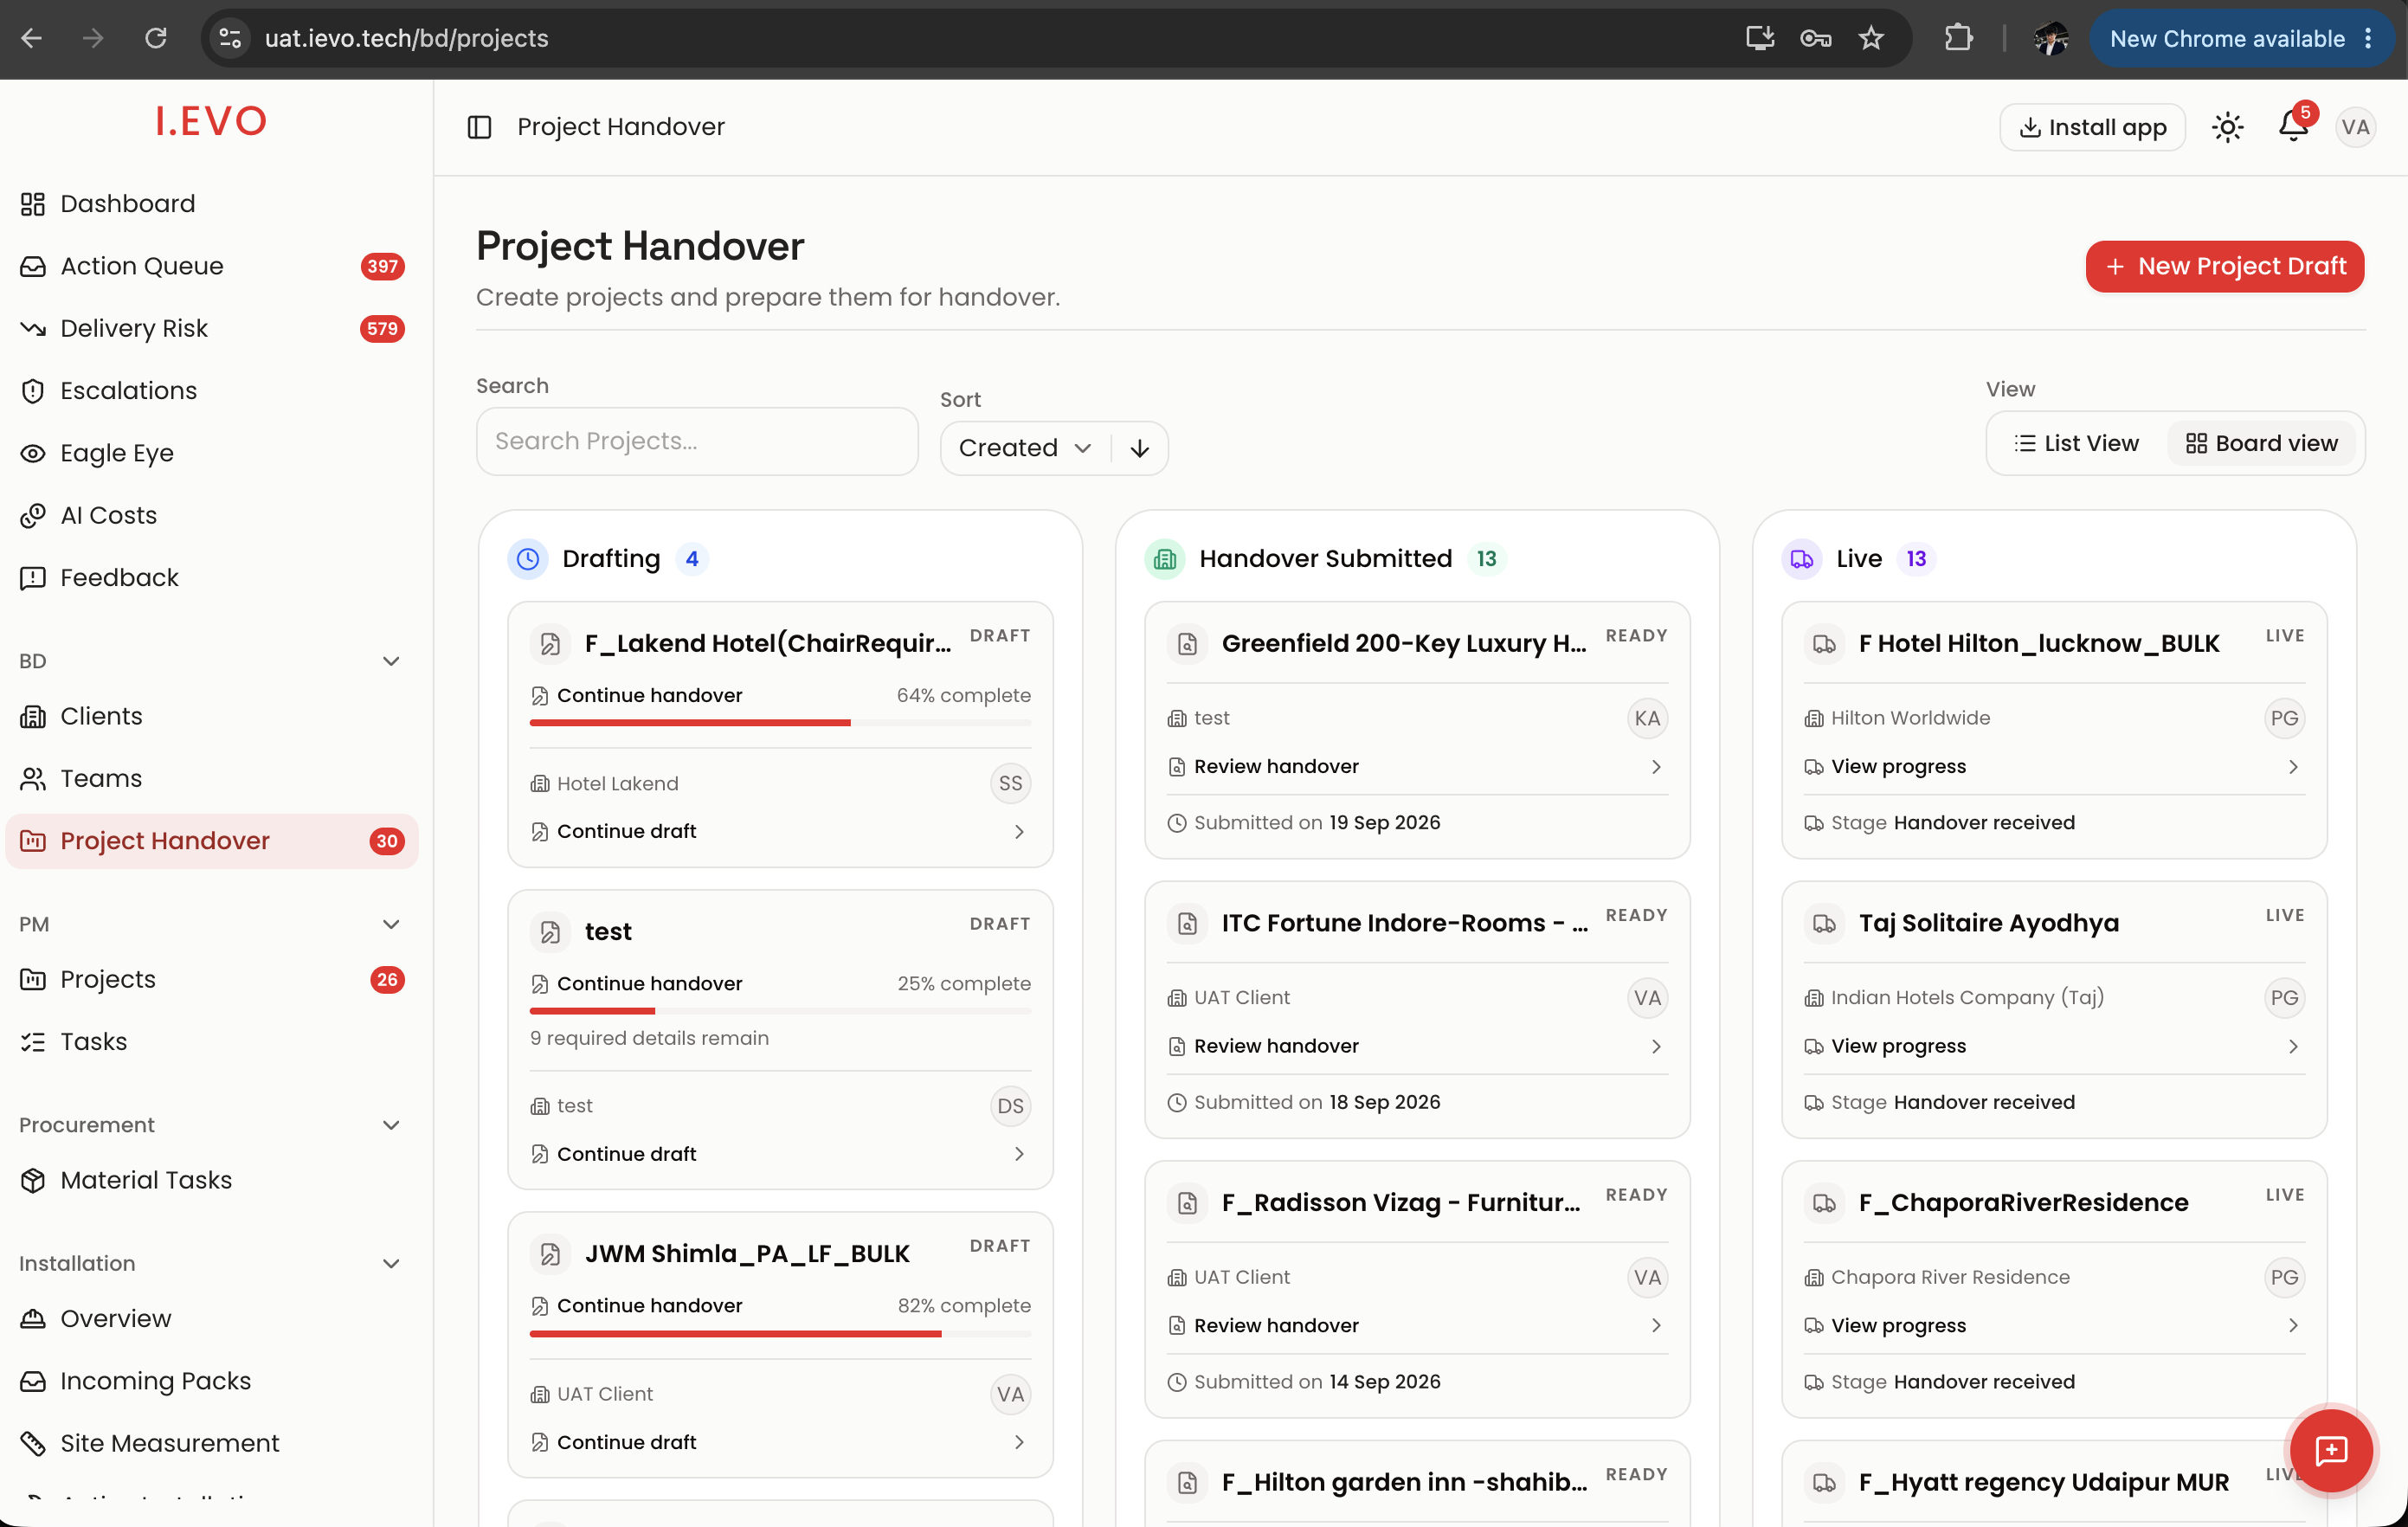Collapse the PM sidebar section
Screen dimensions: 2408x1527
(x=391, y=924)
